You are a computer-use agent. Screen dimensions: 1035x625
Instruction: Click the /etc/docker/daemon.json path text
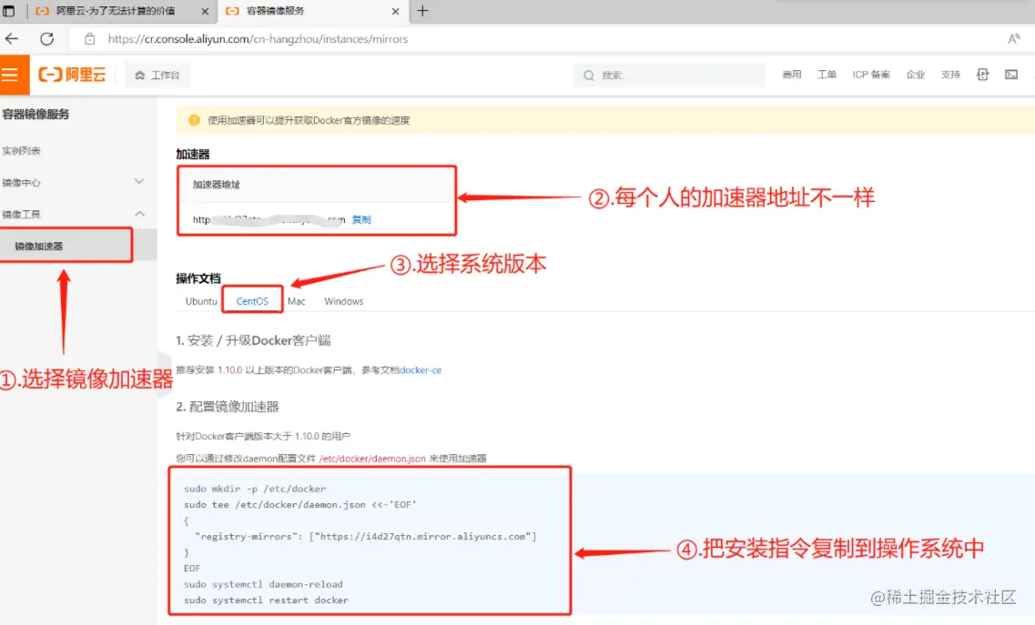(372, 458)
